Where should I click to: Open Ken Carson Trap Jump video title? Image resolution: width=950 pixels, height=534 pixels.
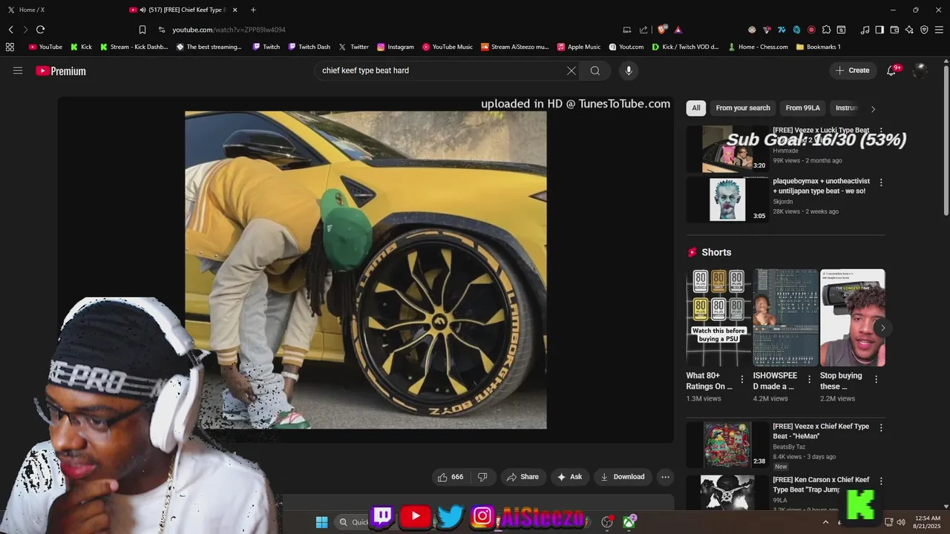click(821, 484)
